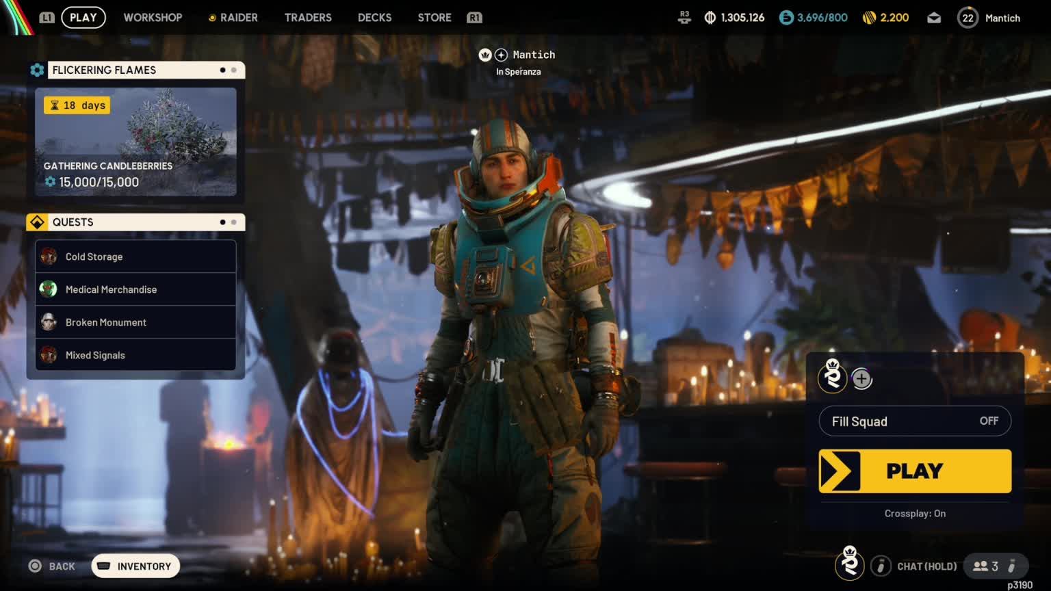Click the blue stash icon beside 3,696/800
1051x591 pixels.
[786, 18]
